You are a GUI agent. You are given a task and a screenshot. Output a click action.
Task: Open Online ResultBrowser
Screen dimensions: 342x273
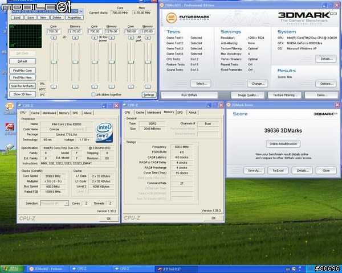(x=283, y=144)
